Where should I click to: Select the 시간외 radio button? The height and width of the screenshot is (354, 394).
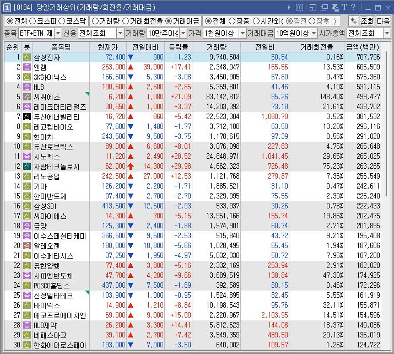256,21
